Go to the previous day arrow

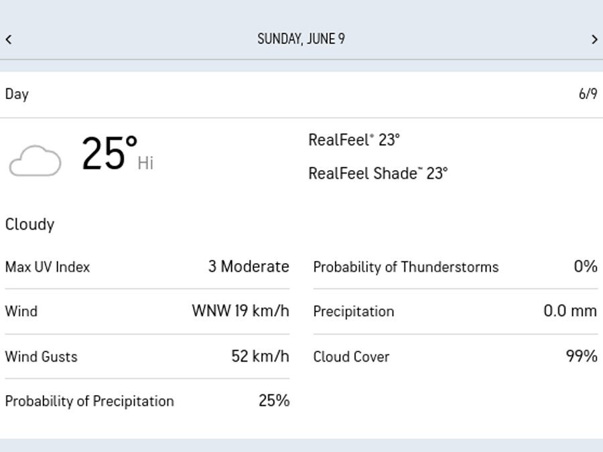point(9,40)
